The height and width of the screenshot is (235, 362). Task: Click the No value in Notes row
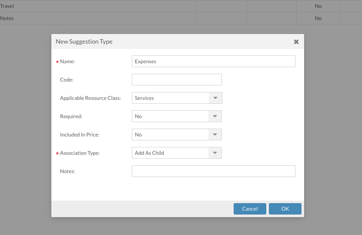click(x=318, y=18)
